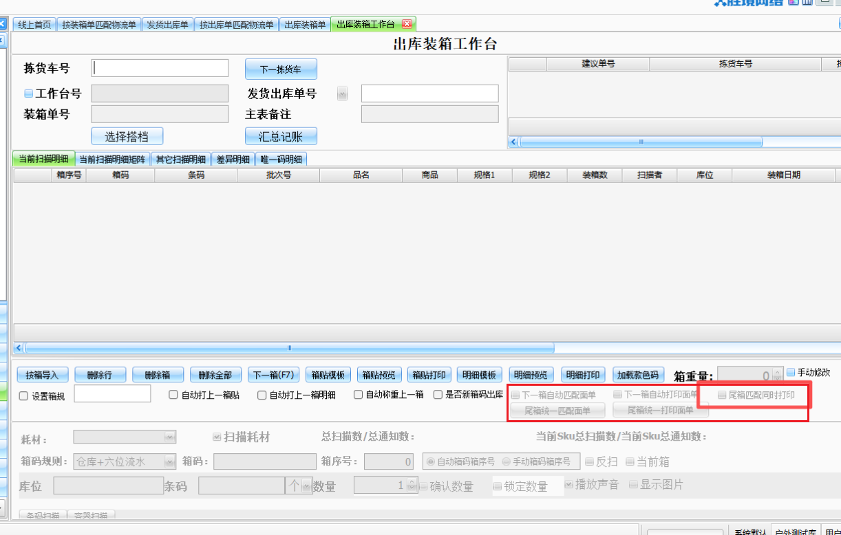
Task: Expand the 耗材 dropdown
Action: coord(169,437)
